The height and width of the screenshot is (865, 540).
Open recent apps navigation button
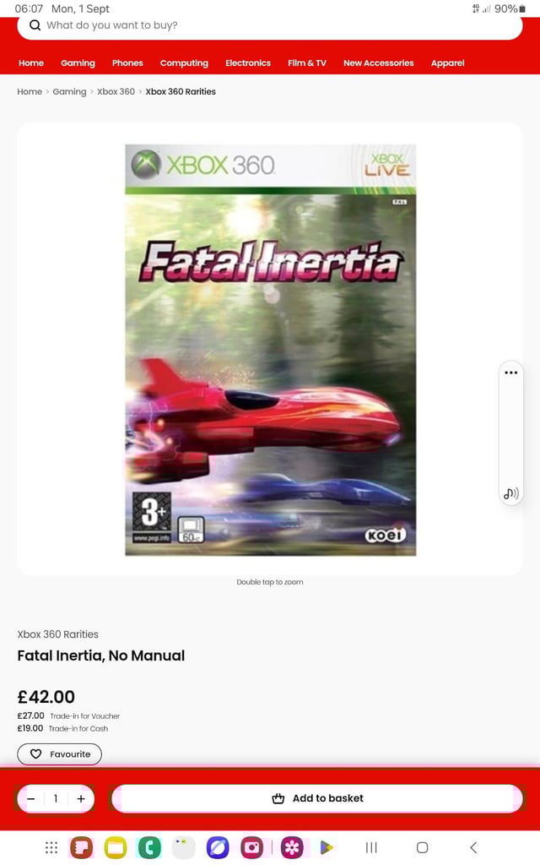pyautogui.click(x=372, y=847)
